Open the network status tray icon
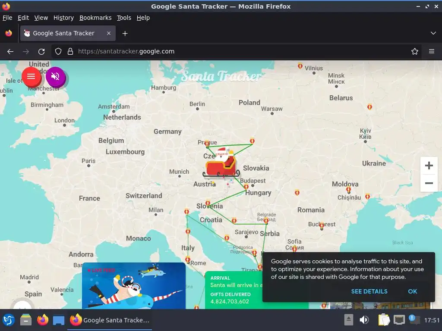442x331 pixels. [x=399, y=320]
